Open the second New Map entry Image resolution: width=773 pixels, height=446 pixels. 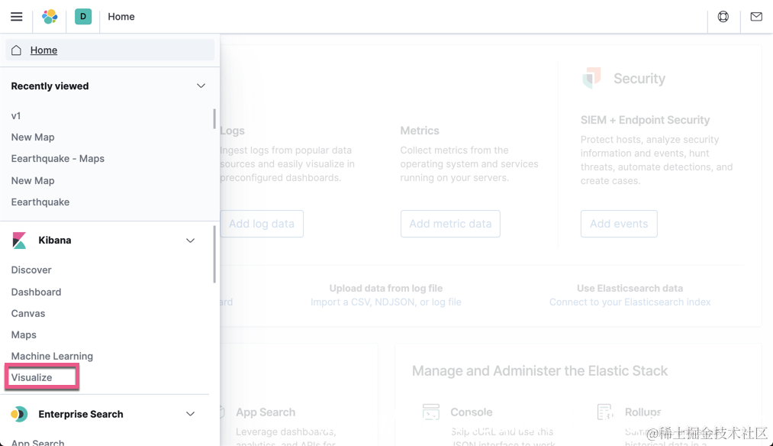[33, 180]
